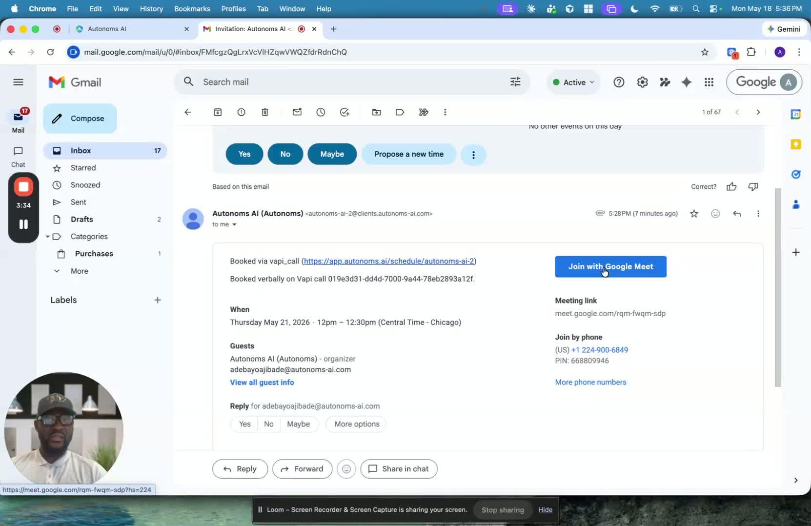811x526 pixels.
Task: Expand the Active status dropdown
Action: click(x=573, y=82)
